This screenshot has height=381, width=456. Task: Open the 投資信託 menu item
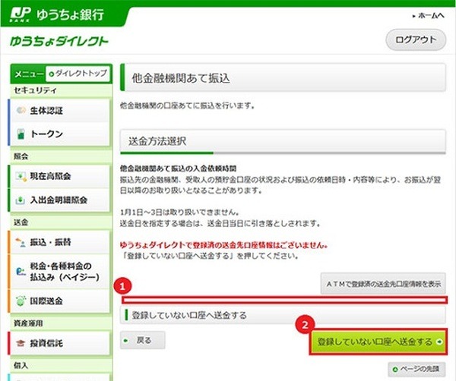point(59,343)
